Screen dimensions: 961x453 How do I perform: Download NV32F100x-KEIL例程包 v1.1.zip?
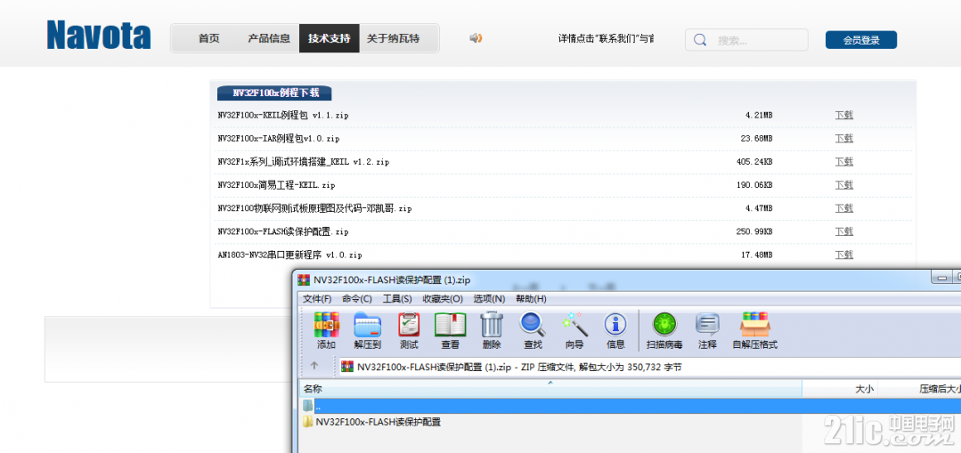coord(844,115)
